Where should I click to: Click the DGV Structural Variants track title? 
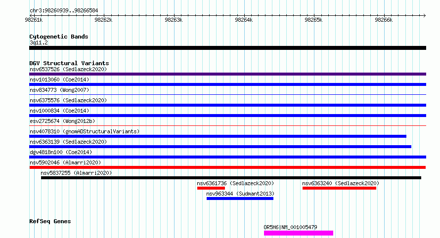tap(69, 63)
